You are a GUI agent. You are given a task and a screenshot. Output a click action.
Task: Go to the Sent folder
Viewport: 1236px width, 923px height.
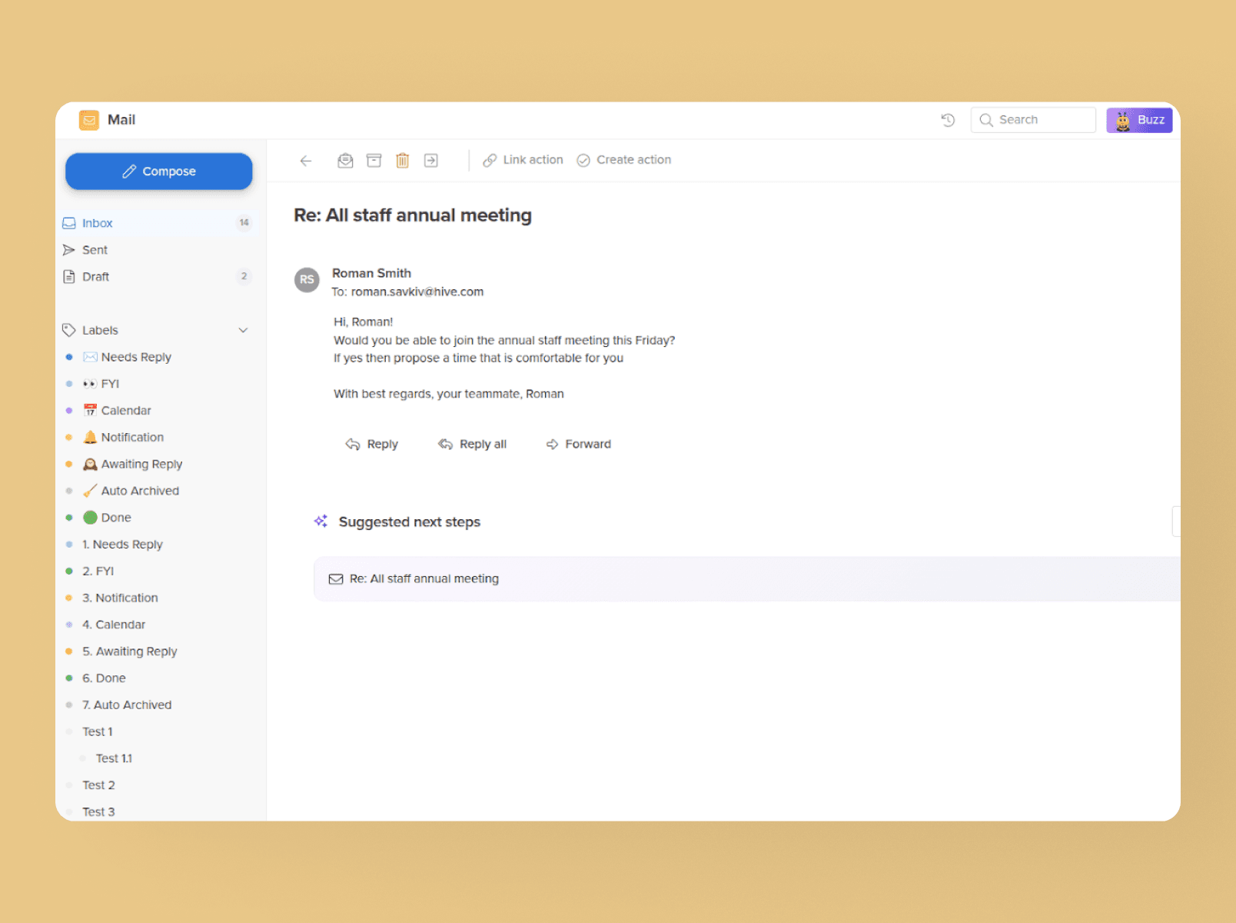[x=95, y=250]
